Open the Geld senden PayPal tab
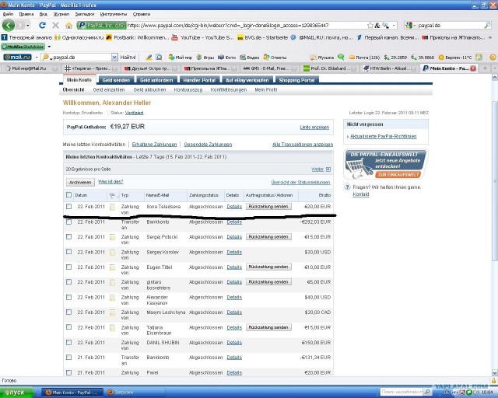This screenshot has height=398, width=498. (116, 80)
